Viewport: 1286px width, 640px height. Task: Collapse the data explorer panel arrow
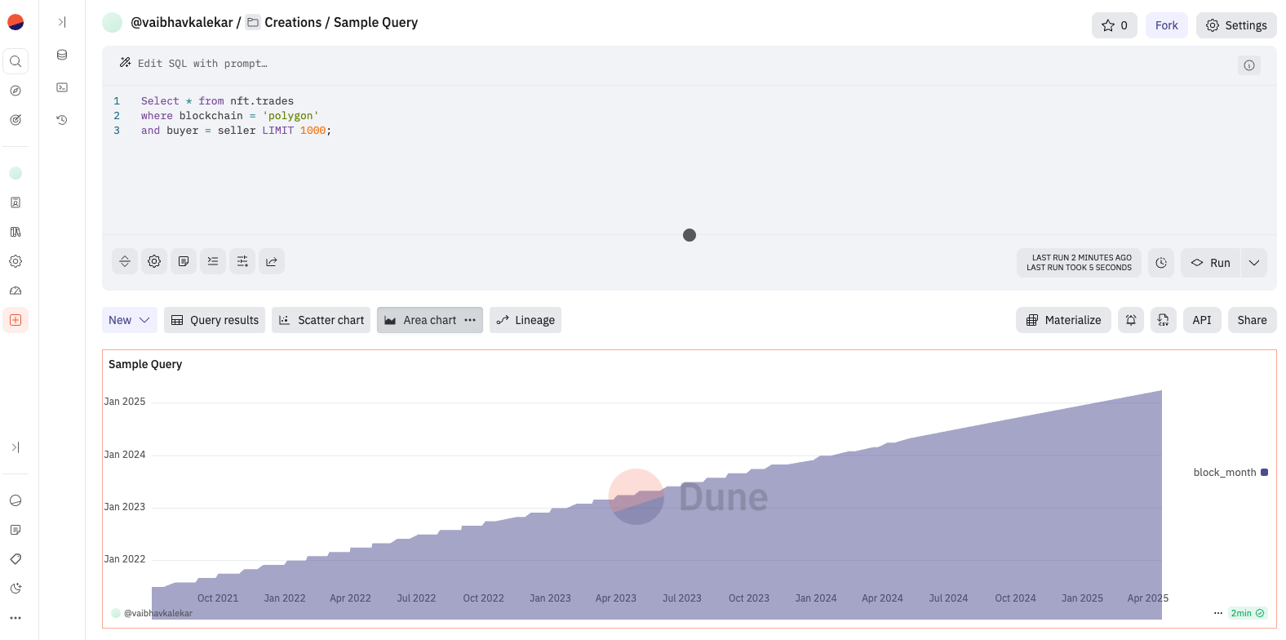tap(62, 22)
